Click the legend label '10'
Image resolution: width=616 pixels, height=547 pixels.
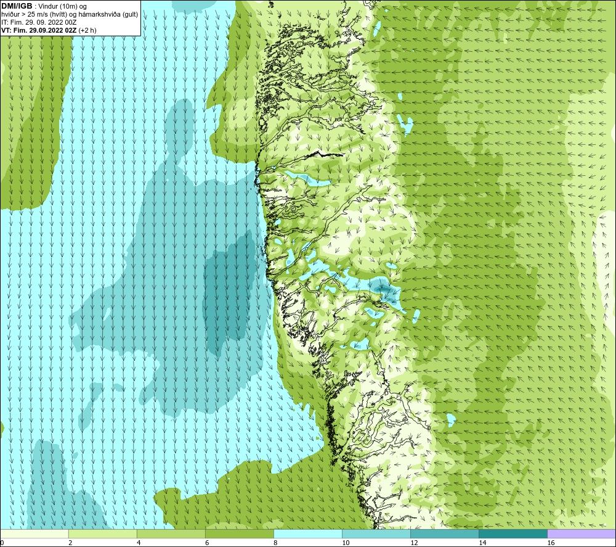pos(346,543)
